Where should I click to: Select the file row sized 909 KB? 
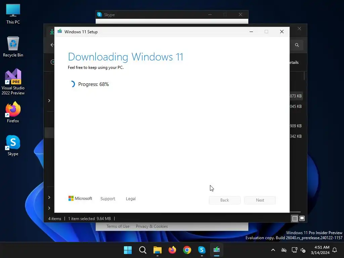[x=296, y=126]
